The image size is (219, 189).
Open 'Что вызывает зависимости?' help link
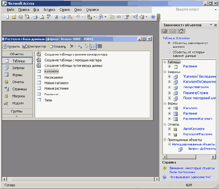coord(190,177)
